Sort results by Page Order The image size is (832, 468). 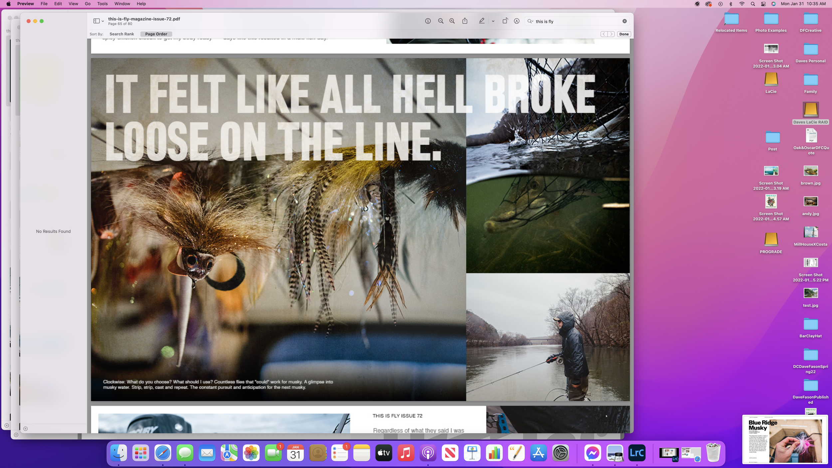pos(156,34)
